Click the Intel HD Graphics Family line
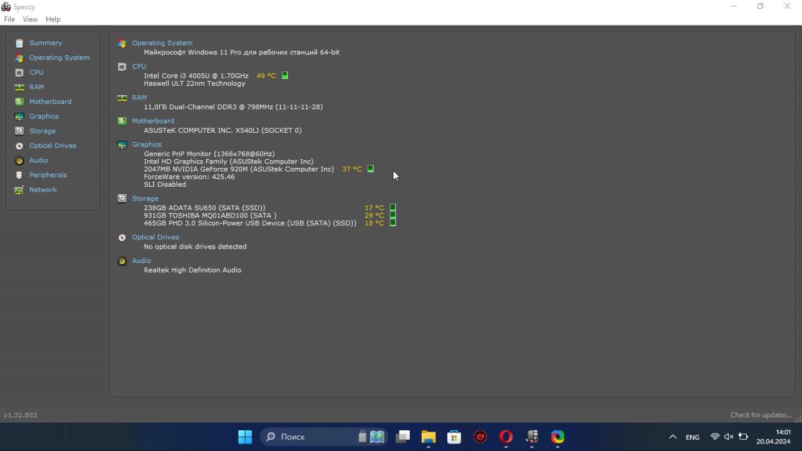This screenshot has width=802, height=451. 228,161
